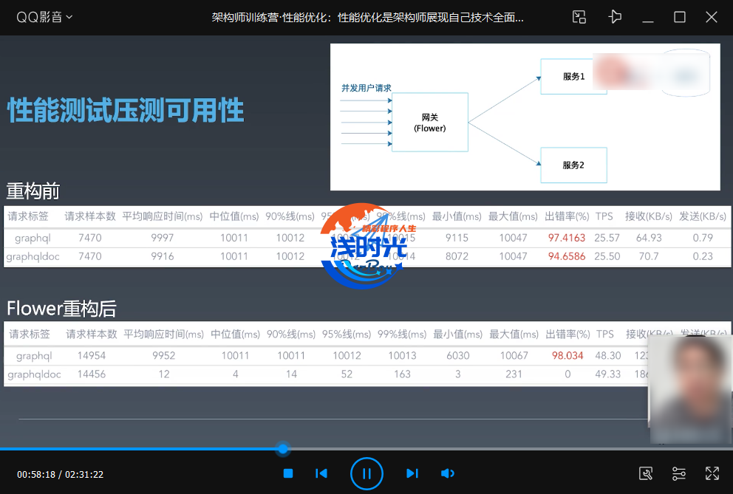This screenshot has height=494, width=733.
Task: Enter fullscreen mode
Action: point(712,473)
